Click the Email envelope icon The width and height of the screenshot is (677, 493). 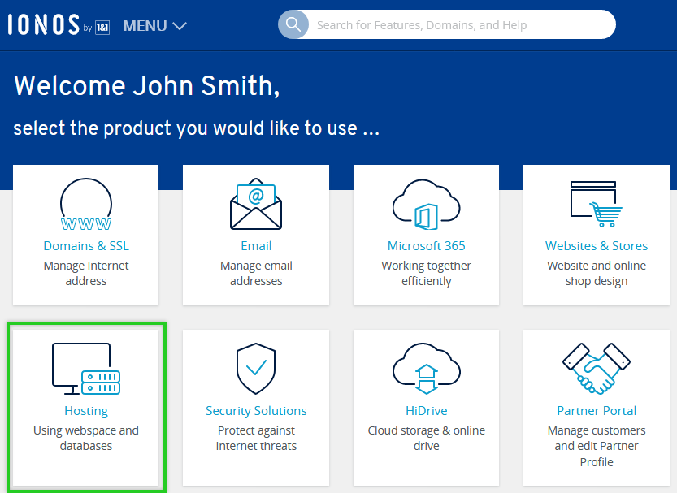click(x=256, y=204)
